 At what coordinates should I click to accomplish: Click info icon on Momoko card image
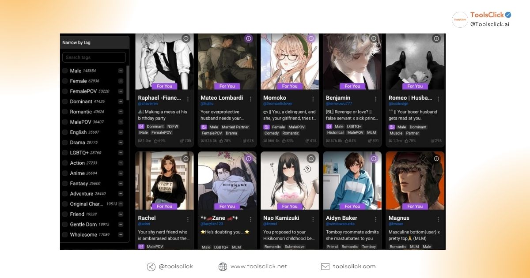(x=311, y=38)
